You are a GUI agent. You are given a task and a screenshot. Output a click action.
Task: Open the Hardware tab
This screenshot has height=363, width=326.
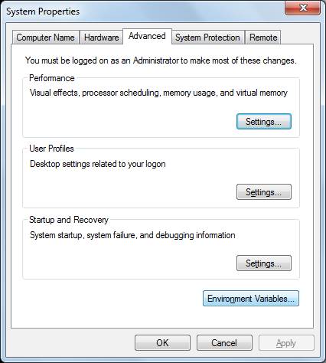pyautogui.click(x=101, y=38)
